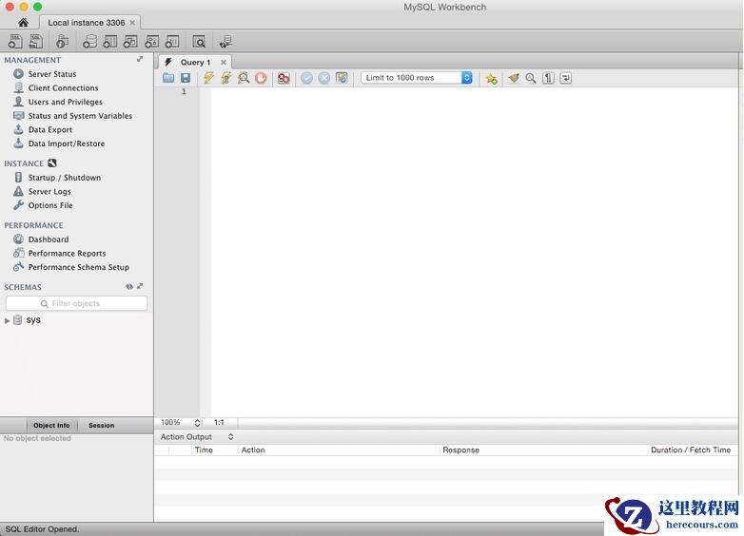Click the Action column header
Viewport: 744px width, 536px height.
[x=253, y=450]
